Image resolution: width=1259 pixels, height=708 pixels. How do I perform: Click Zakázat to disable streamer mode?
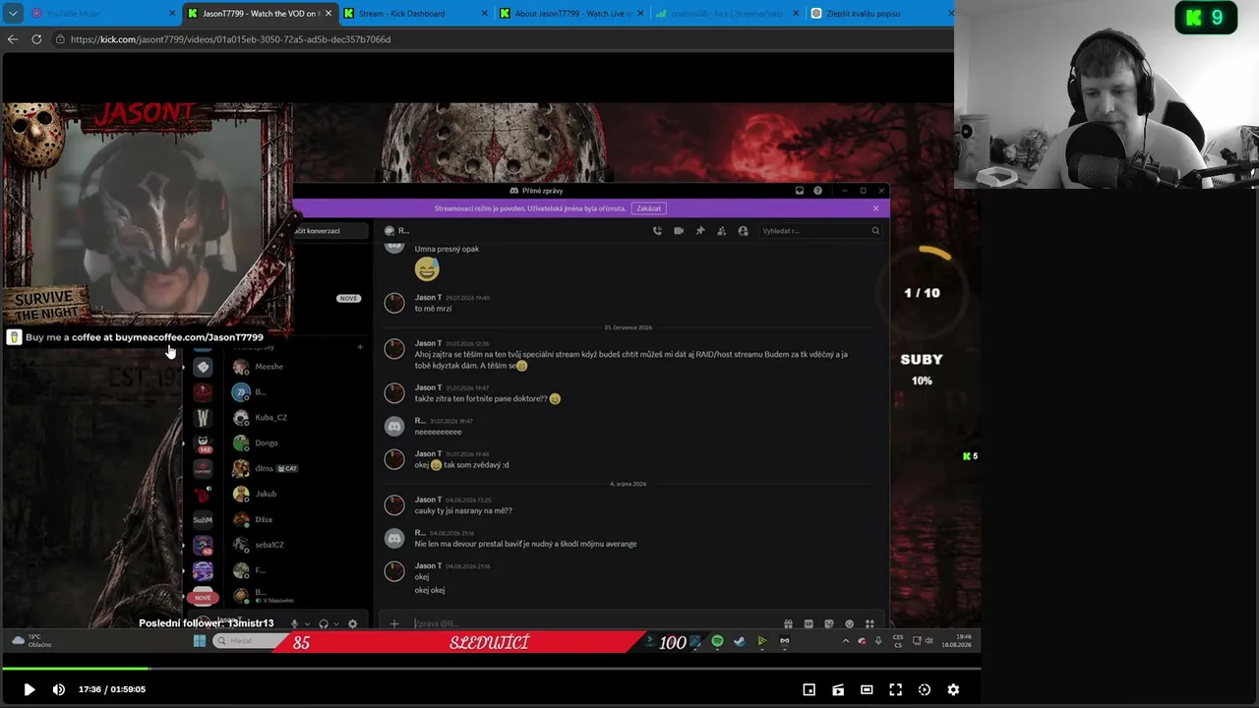click(x=648, y=208)
